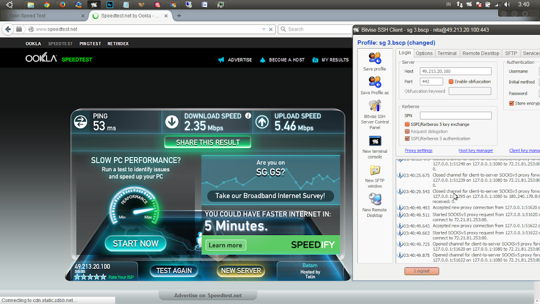The image size is (540, 304).
Task: Open MY RESULTS in Speedtest header
Action: [x=331, y=60]
